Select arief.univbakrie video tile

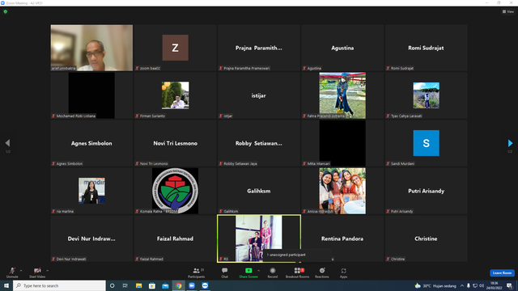(91, 48)
